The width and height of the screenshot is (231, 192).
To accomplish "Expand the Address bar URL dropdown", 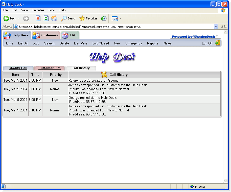I will coord(216,27).
